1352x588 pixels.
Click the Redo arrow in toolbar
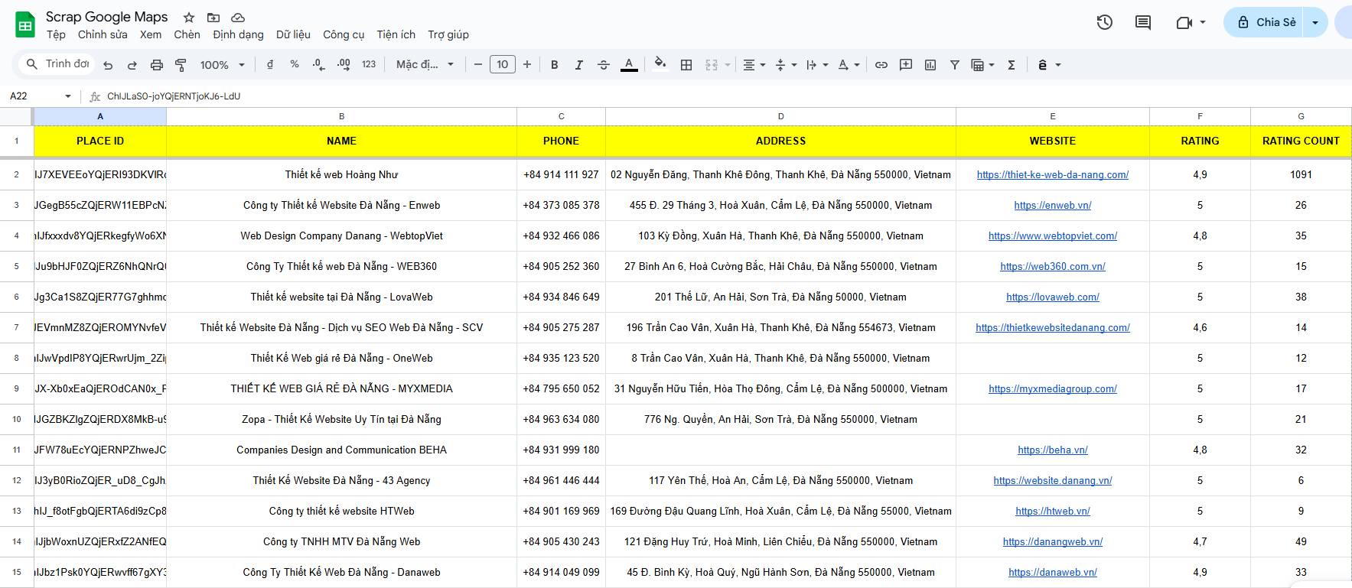tap(132, 65)
